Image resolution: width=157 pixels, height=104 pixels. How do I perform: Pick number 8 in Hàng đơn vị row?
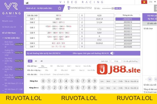89,88
